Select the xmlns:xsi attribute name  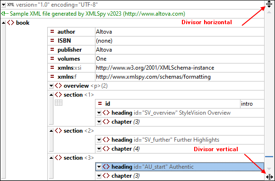click(69, 68)
